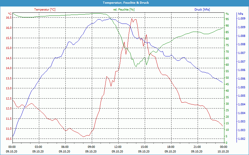
Task: Select the Druck [hPa] legend label
Action: point(202,10)
